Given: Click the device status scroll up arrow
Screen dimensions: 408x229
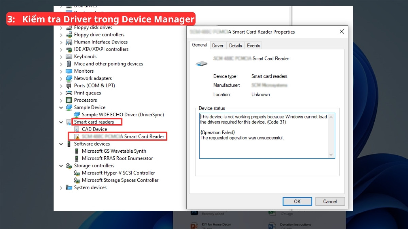Looking at the screenshot, I should pos(331,117).
